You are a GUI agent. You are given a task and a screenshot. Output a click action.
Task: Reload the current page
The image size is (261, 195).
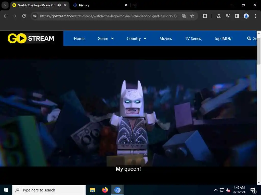coord(24,16)
